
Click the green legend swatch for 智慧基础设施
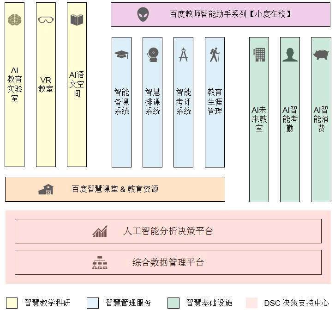[173, 303]
